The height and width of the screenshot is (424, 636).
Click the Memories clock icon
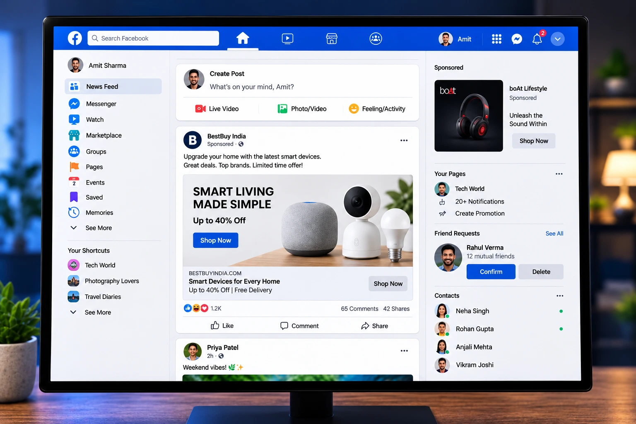(x=74, y=212)
